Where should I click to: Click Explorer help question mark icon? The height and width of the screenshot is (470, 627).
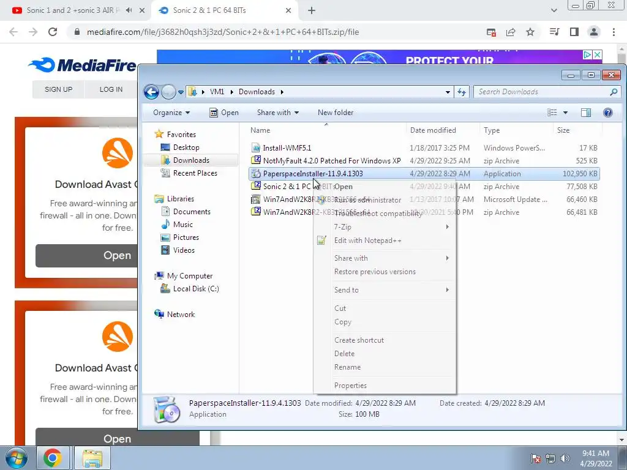click(x=608, y=113)
